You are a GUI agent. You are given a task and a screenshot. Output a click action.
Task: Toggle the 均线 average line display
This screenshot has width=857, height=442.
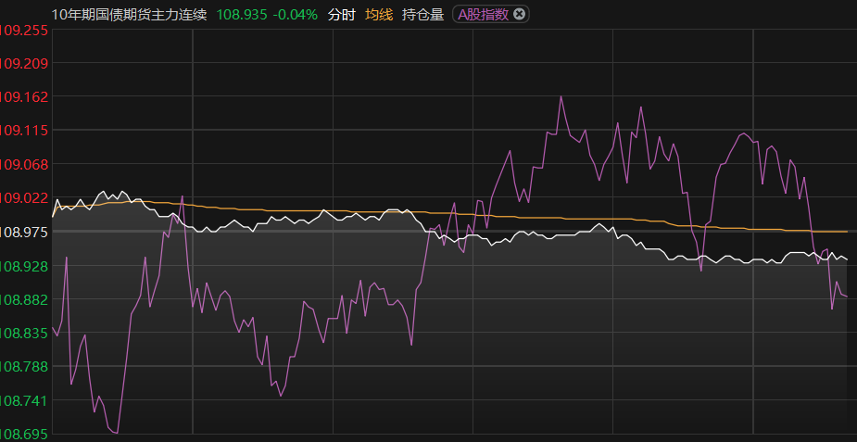pos(378,14)
